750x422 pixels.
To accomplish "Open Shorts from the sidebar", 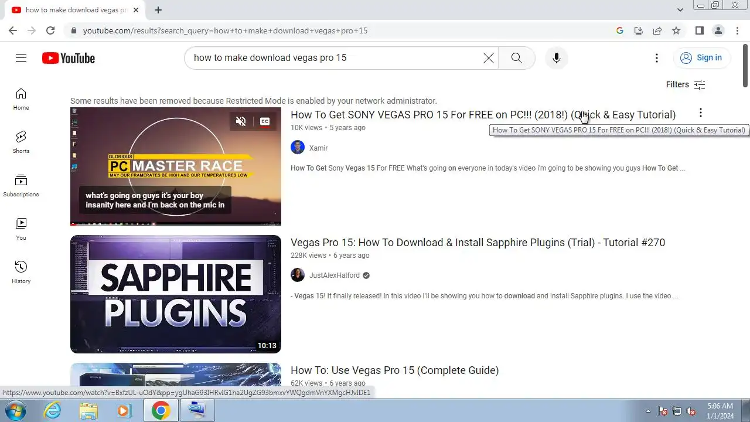I will click(x=21, y=142).
